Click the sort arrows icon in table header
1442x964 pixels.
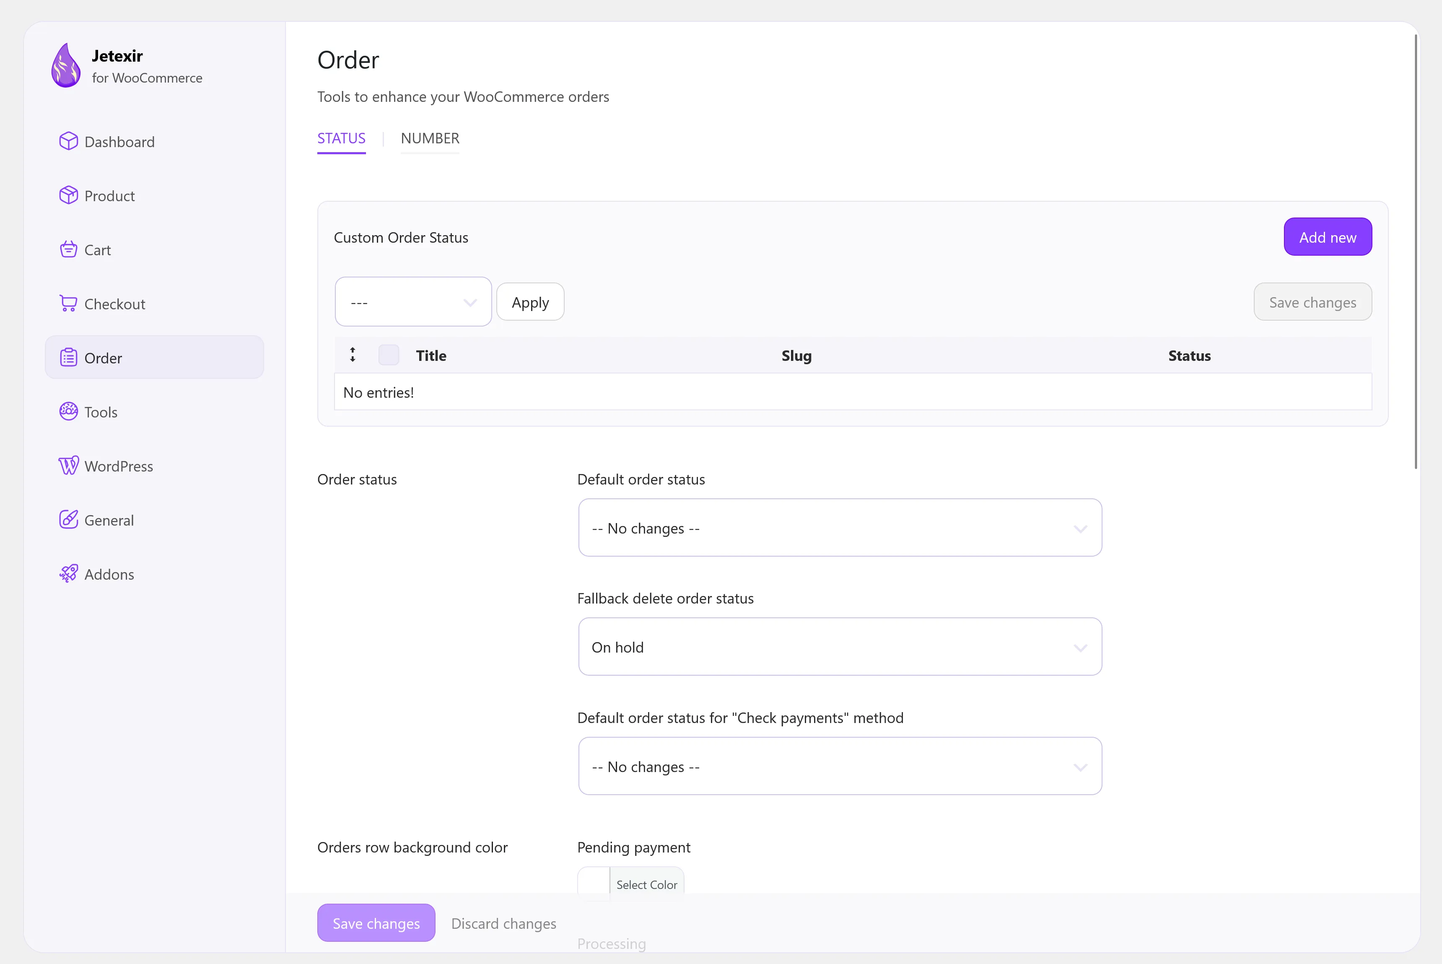[x=353, y=355]
